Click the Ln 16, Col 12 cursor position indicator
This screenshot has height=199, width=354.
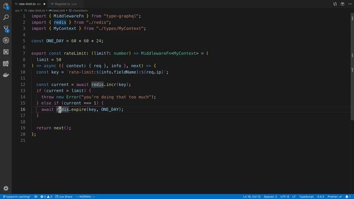click(252, 197)
